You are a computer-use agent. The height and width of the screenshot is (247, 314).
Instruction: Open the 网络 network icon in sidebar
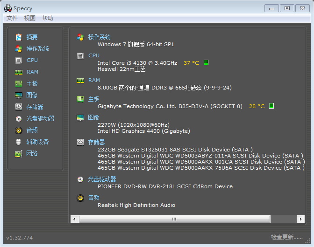tap(19, 153)
